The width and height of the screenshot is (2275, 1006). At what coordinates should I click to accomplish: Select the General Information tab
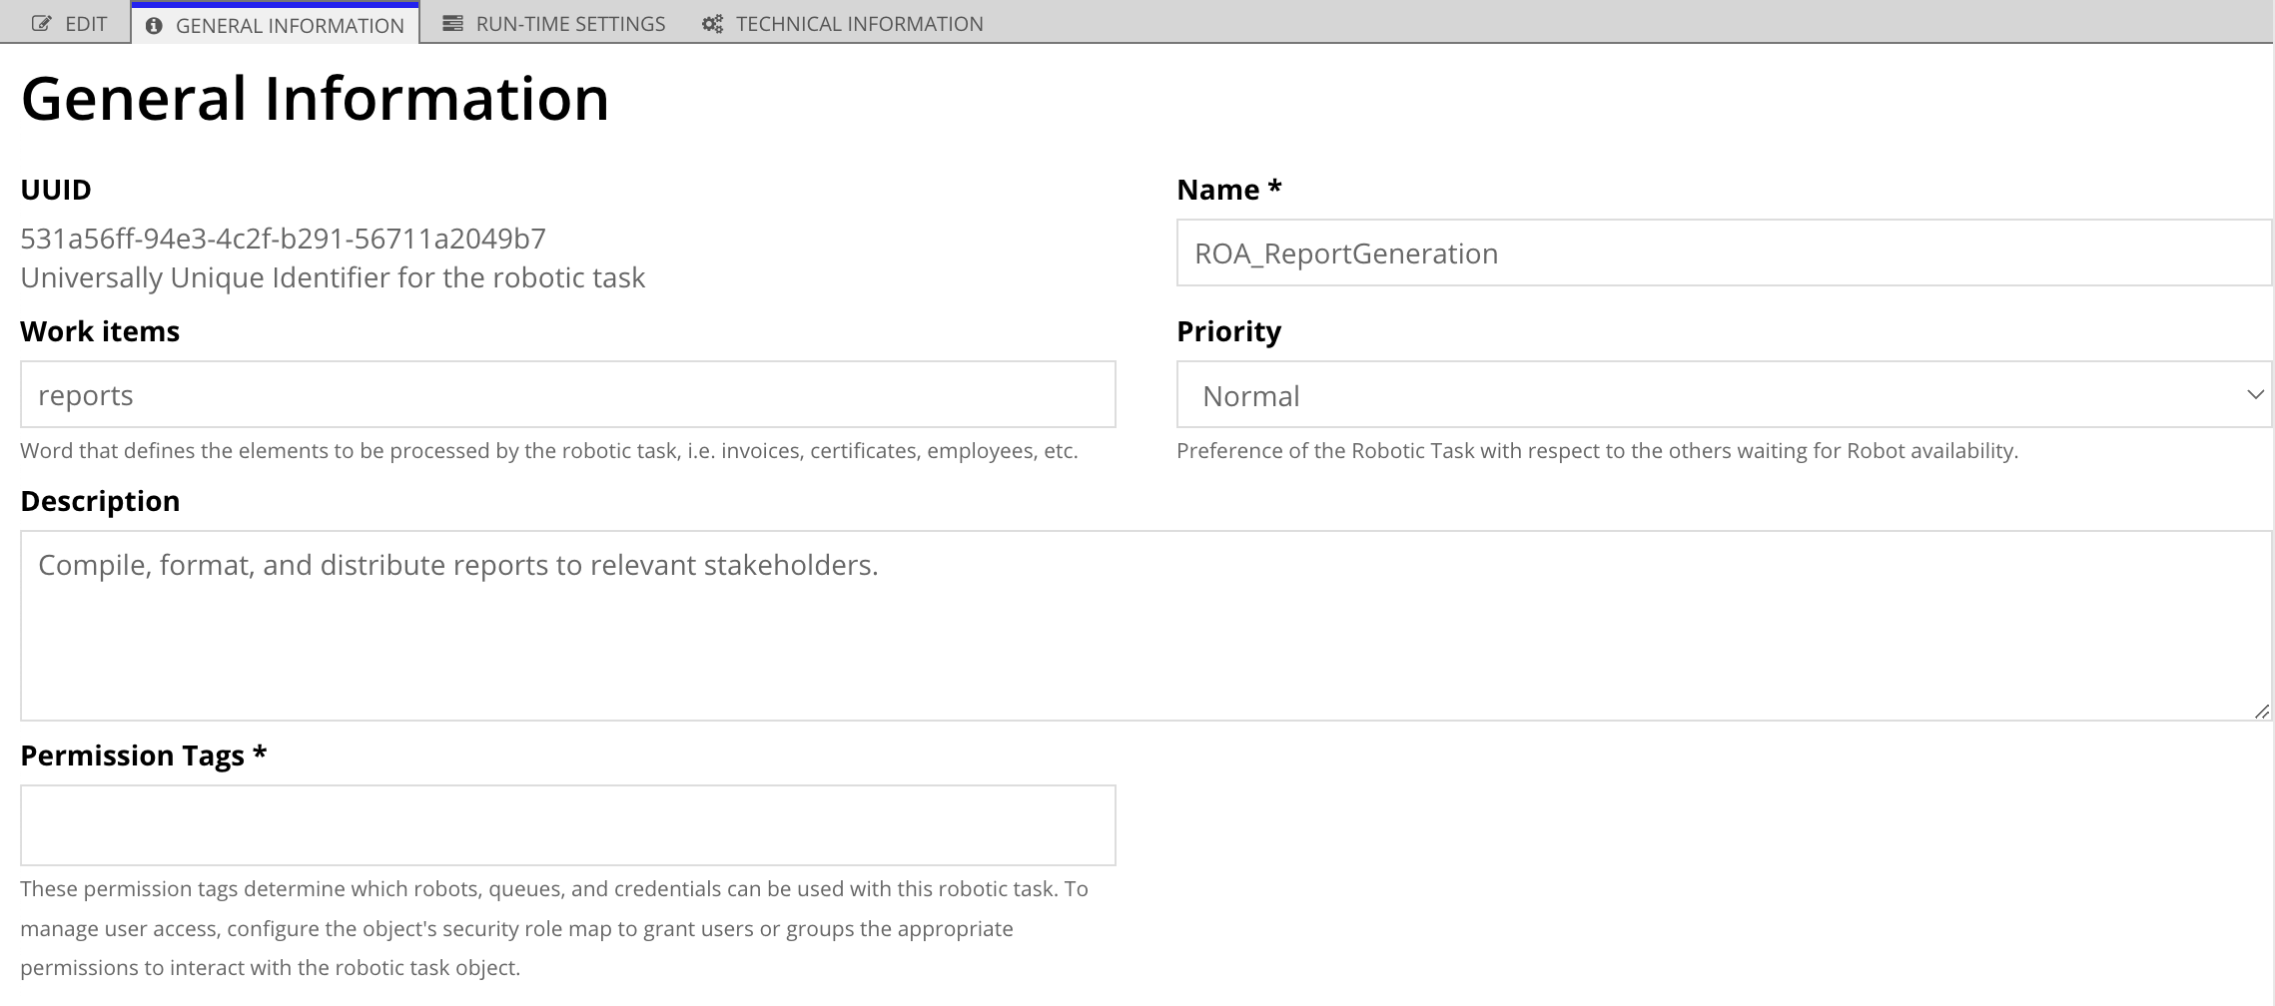point(275,25)
